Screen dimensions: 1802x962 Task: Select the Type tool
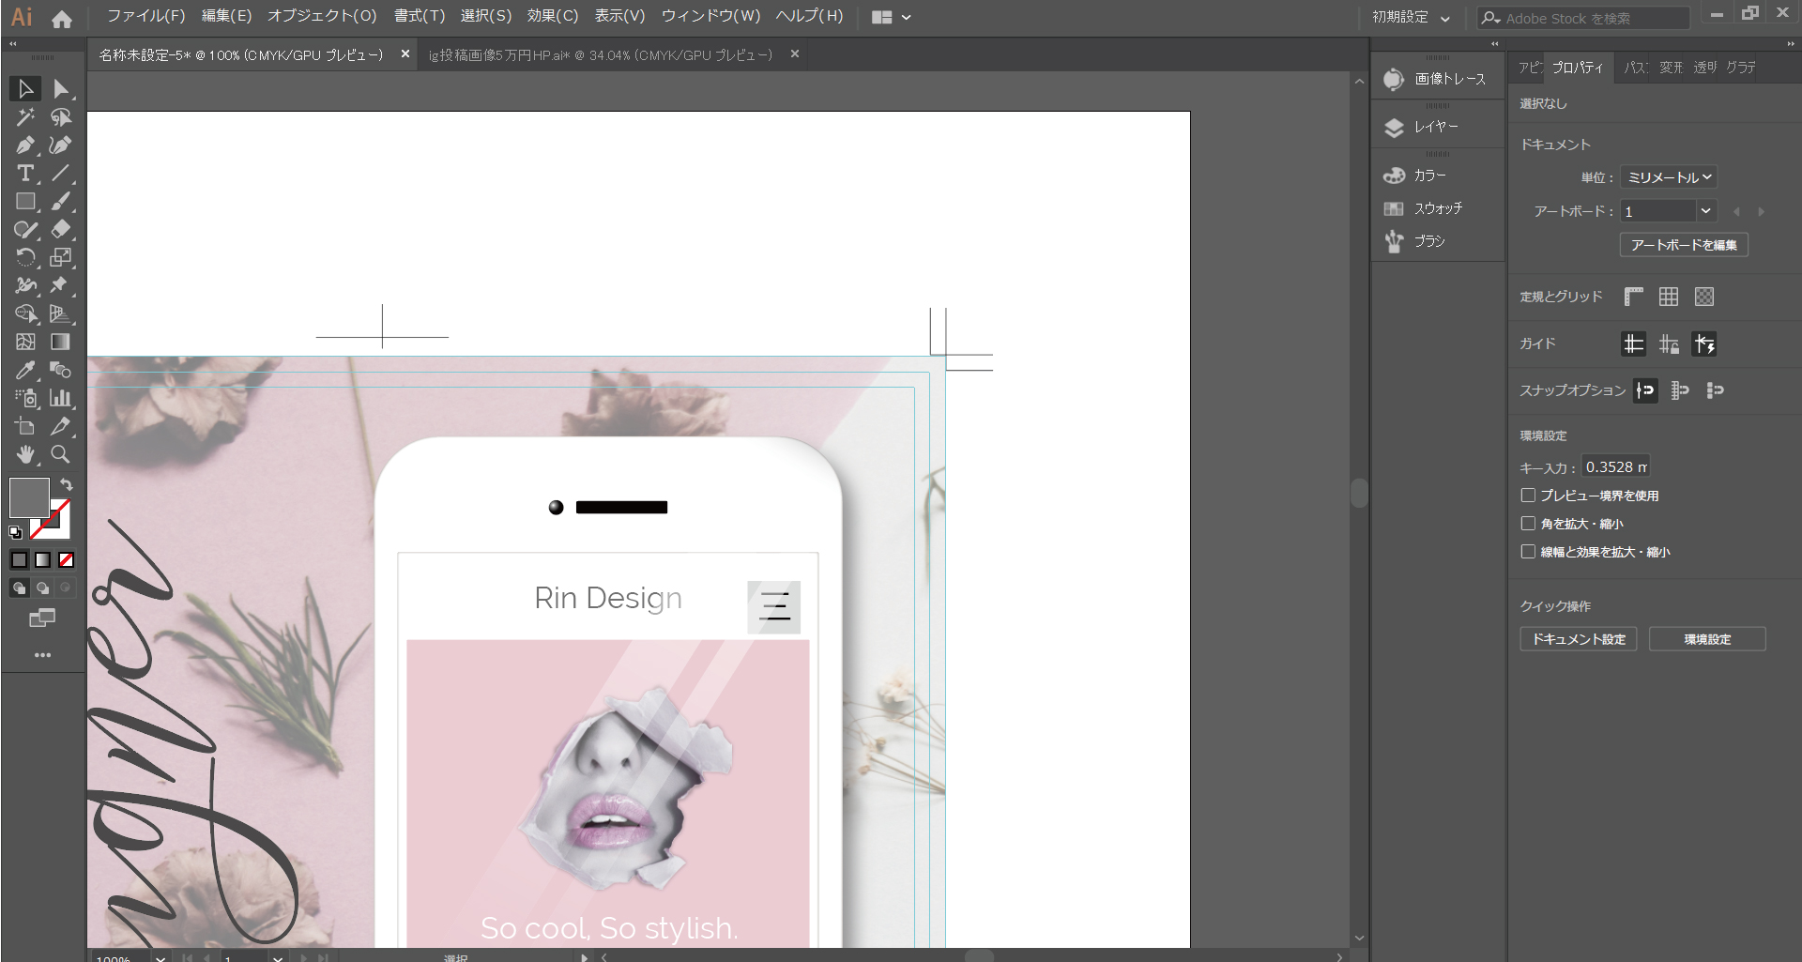click(x=25, y=174)
